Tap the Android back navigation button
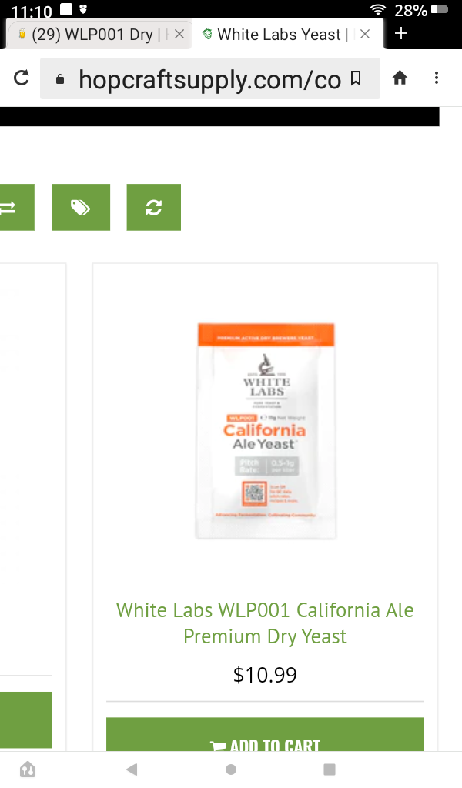This screenshot has height=788, width=462. coord(132,770)
